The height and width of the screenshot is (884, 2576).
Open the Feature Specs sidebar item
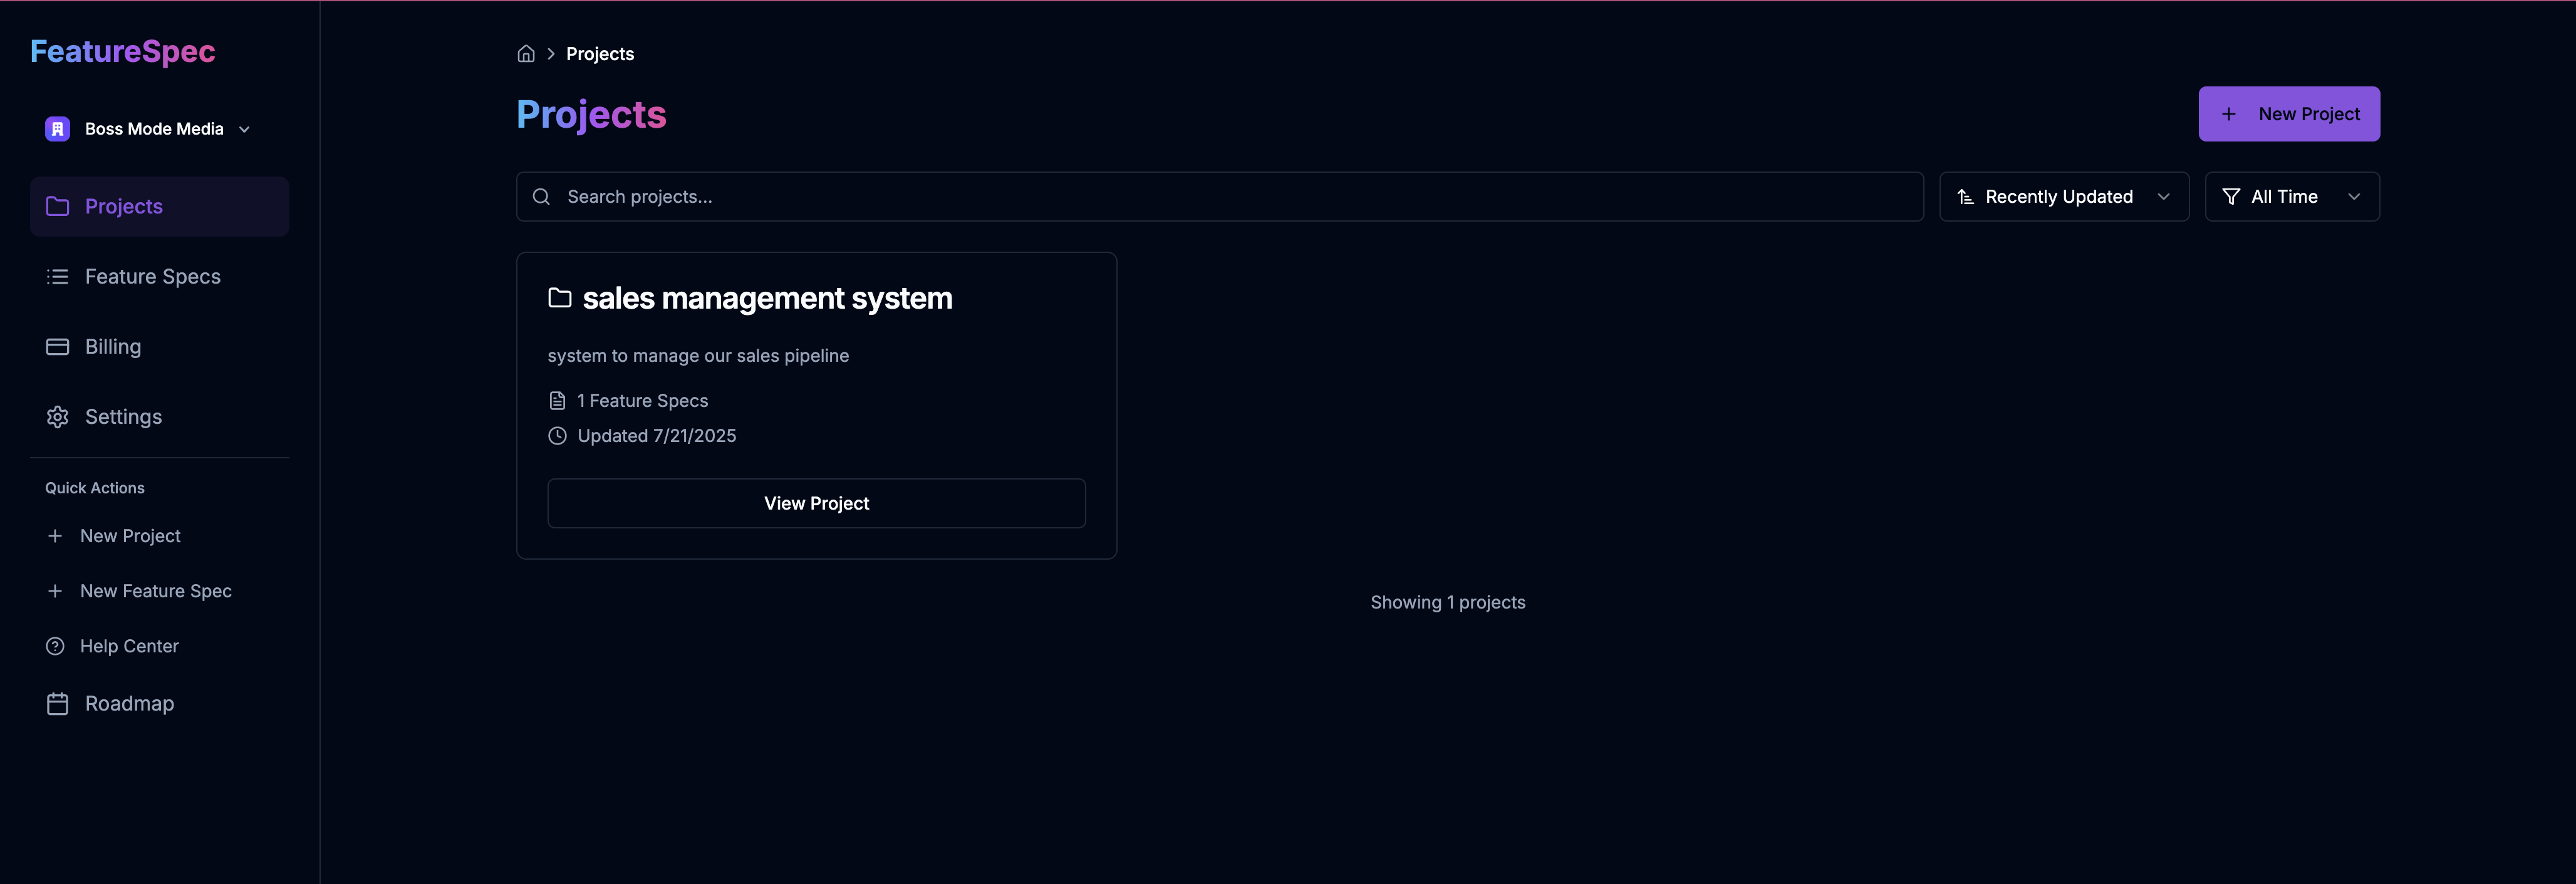[152, 277]
